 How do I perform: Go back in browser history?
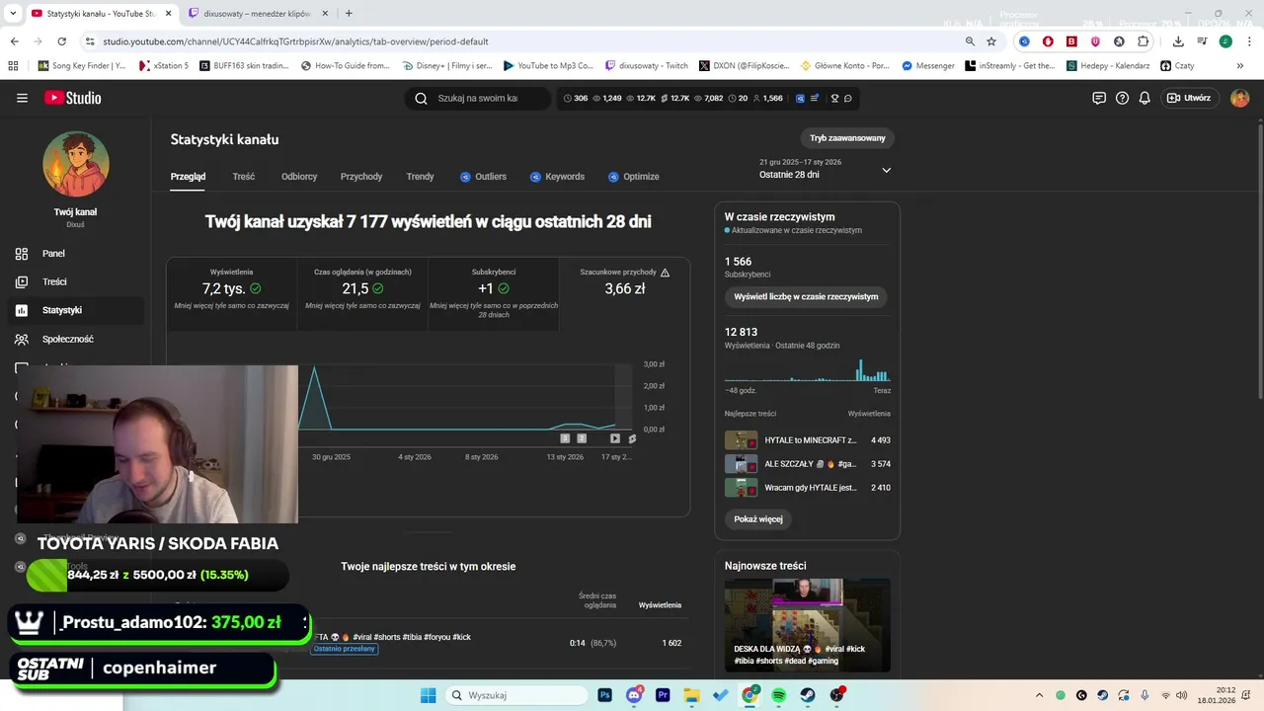14,41
